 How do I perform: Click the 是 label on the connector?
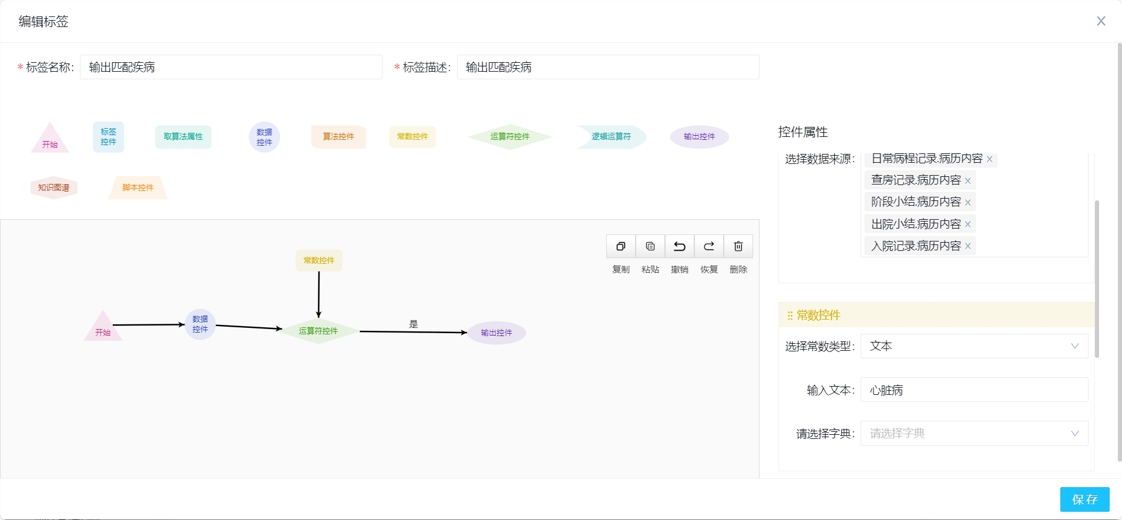point(414,324)
